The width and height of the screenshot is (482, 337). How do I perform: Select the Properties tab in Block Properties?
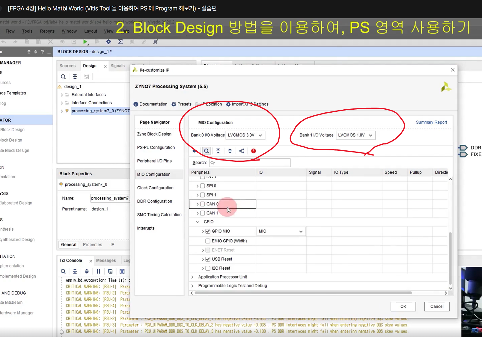click(92, 245)
